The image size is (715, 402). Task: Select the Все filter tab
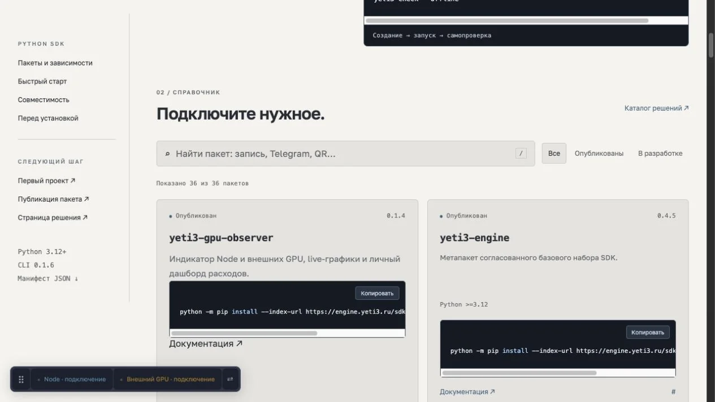click(554, 154)
